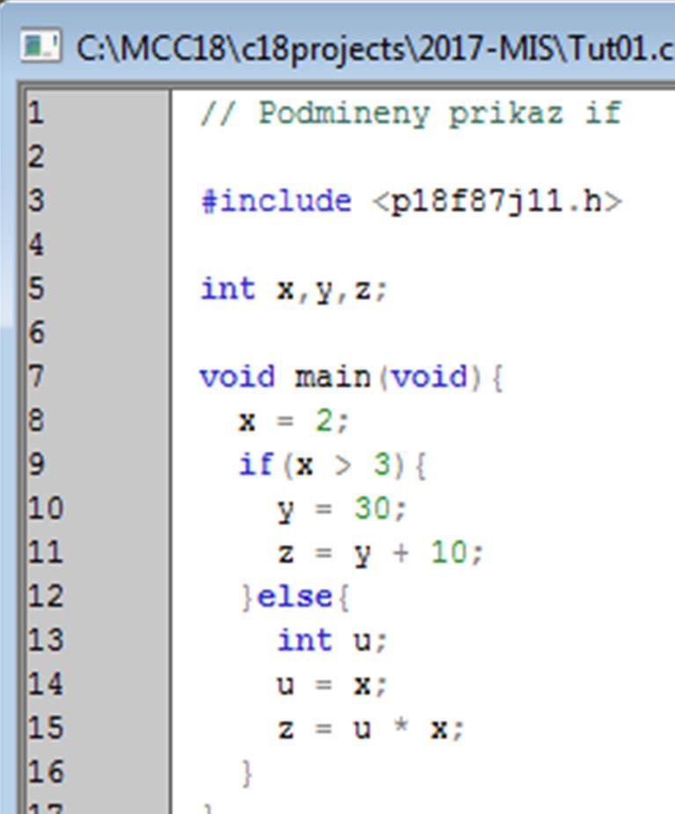This screenshot has height=814, width=675.
Task: Click the '#include <p18f87j11.h>' line
Action: [411, 202]
